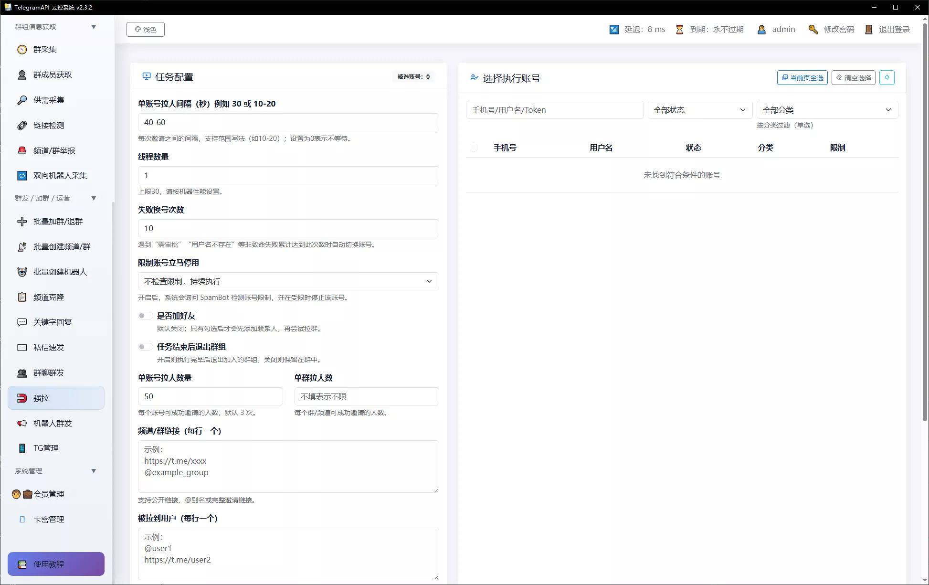Open the TG管理 page
This screenshot has width=929, height=585.
click(56, 448)
